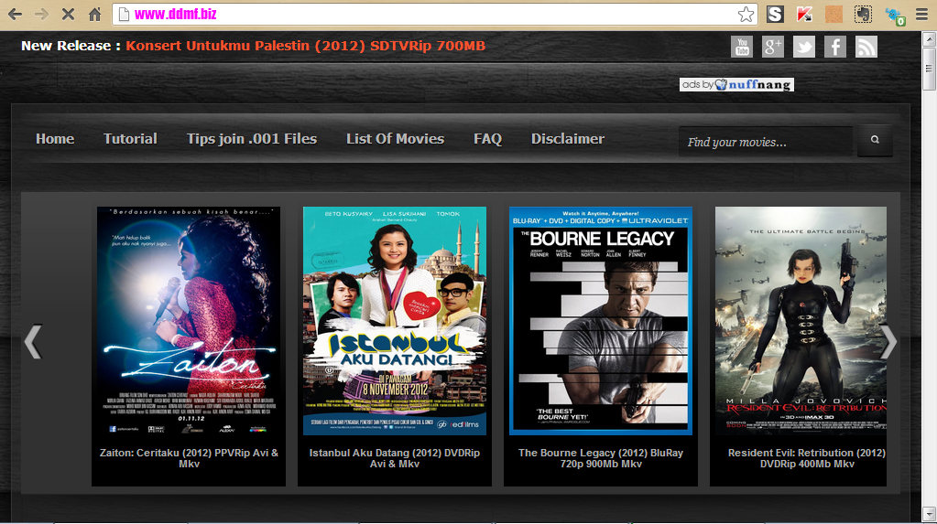Open Istanbul Aku Datang (2012) DVDRip link
937x524 pixels.
click(x=395, y=458)
